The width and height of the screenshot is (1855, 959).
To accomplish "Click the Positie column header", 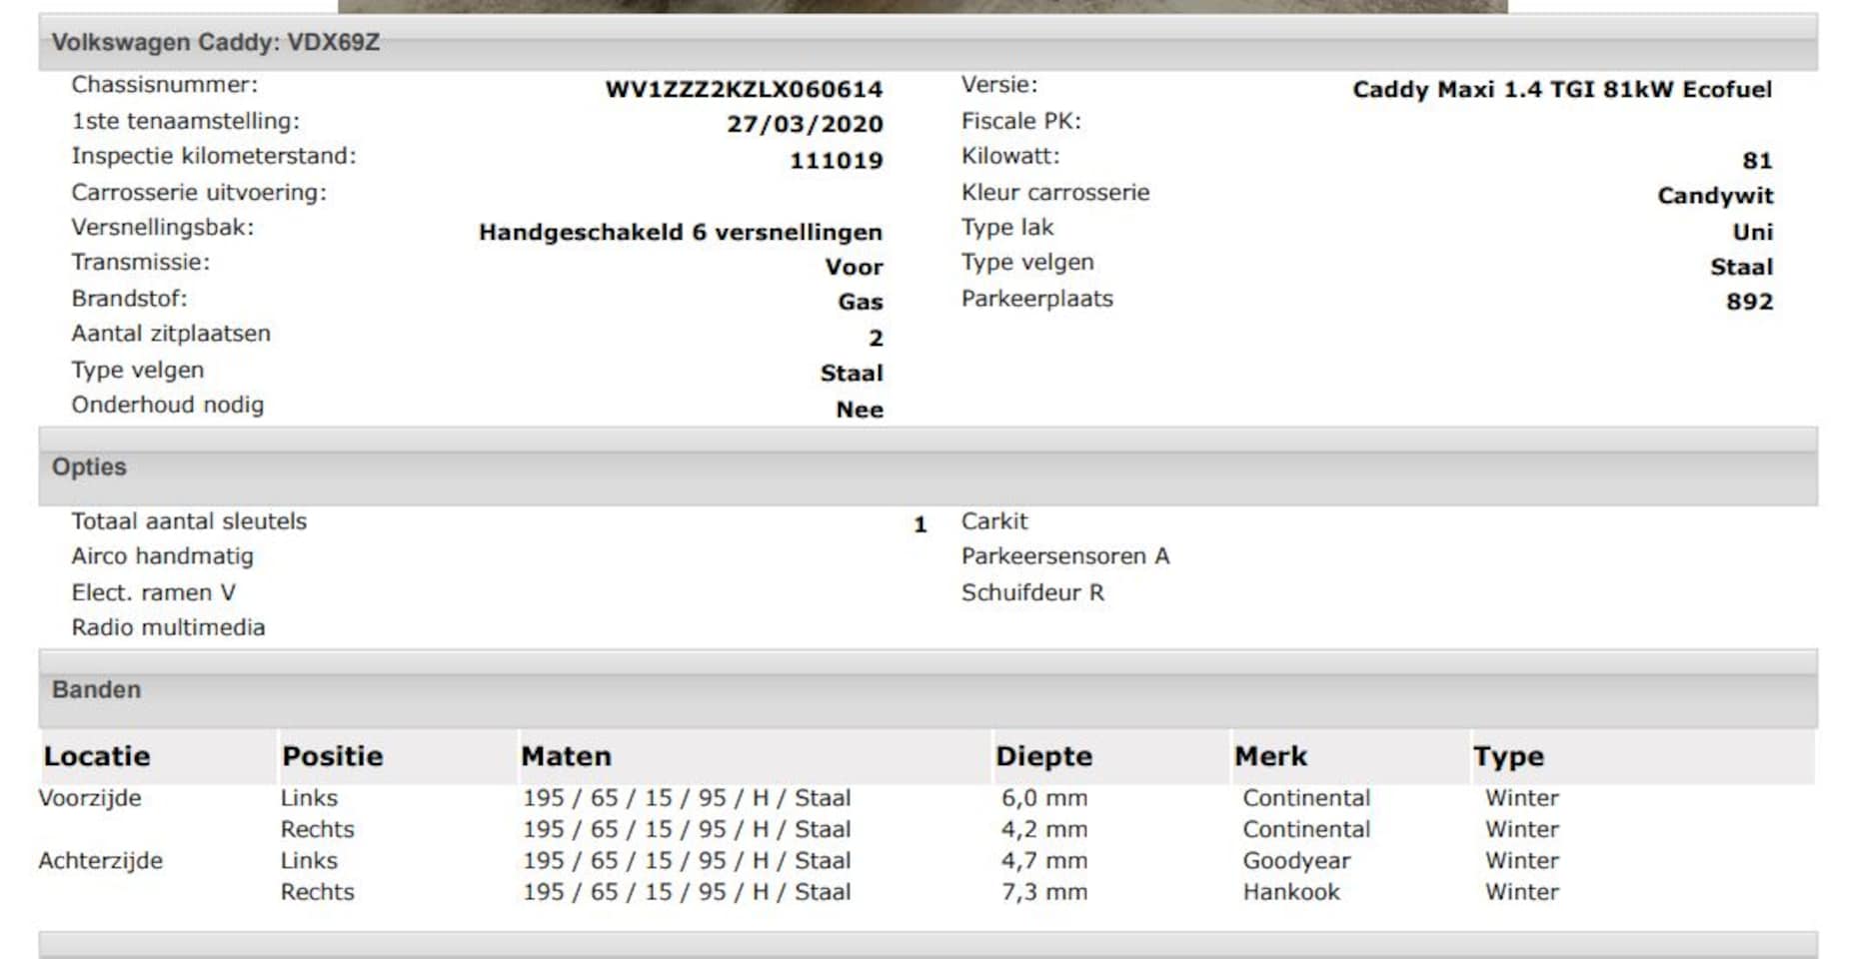I will coord(332,756).
